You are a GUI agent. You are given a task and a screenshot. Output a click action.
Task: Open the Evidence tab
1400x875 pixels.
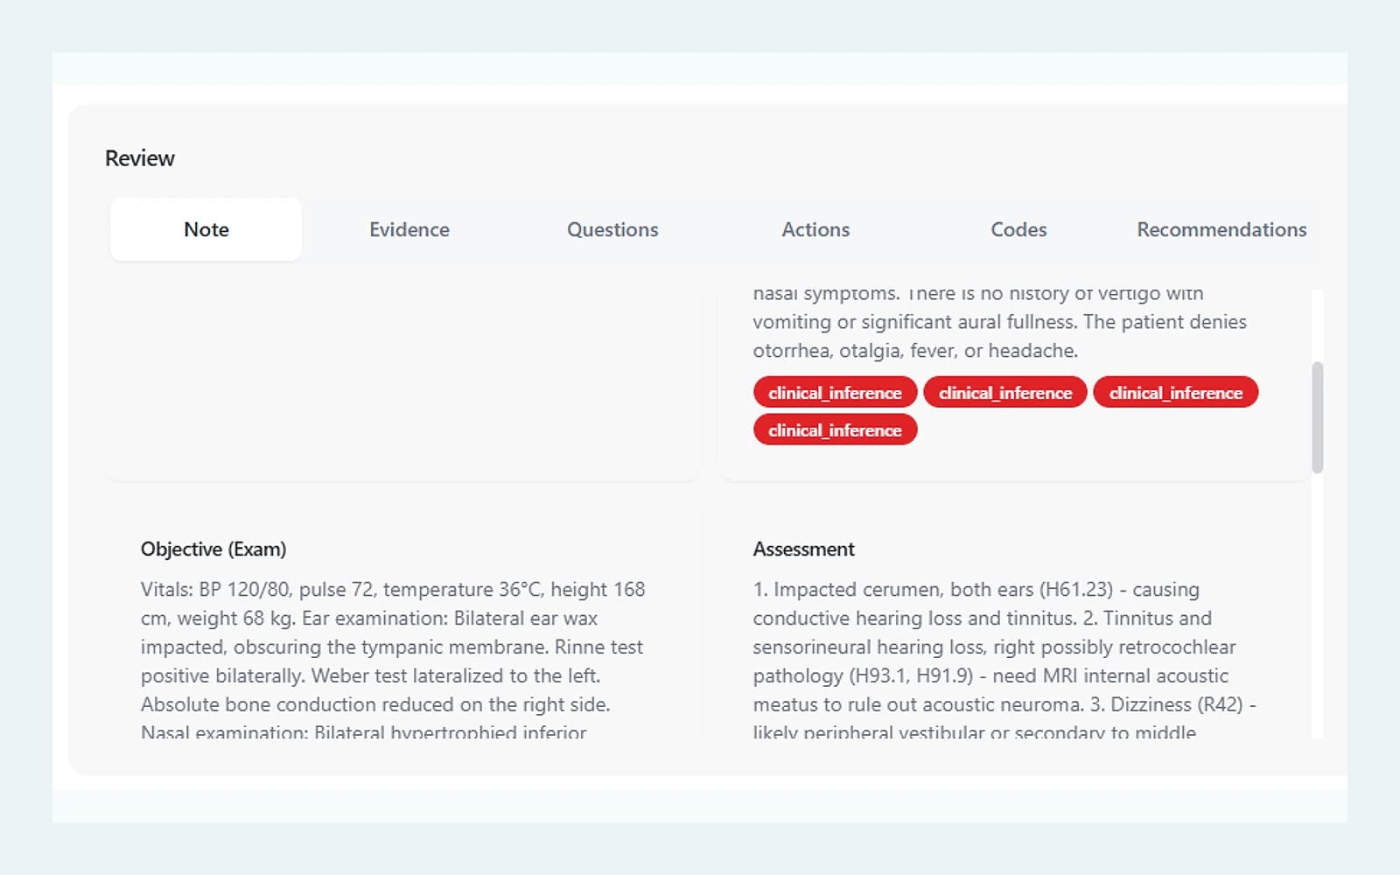click(409, 229)
